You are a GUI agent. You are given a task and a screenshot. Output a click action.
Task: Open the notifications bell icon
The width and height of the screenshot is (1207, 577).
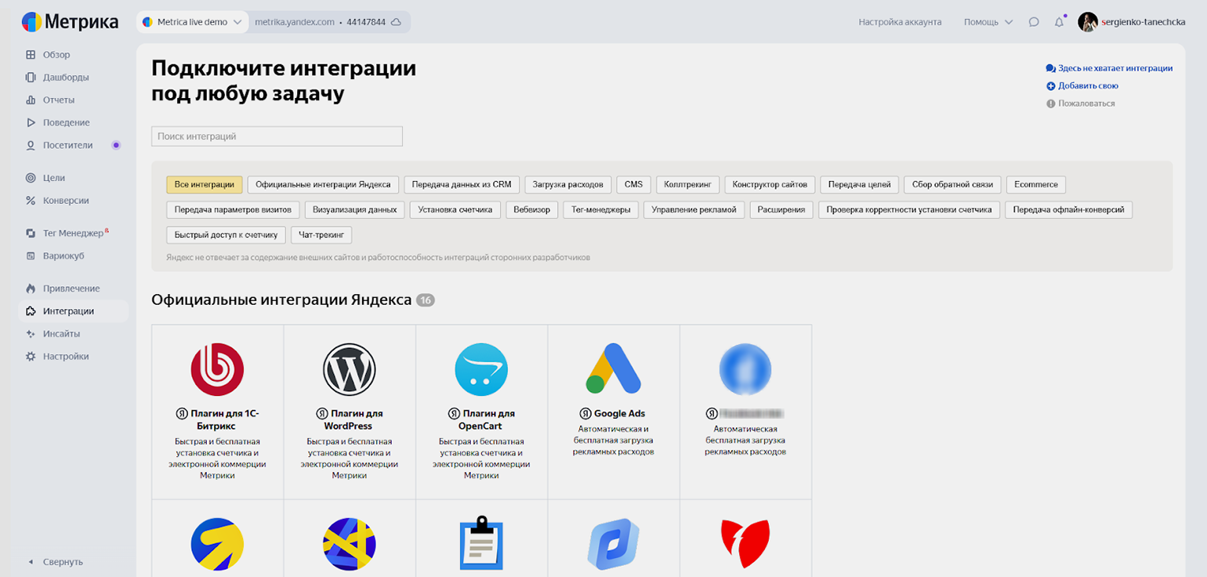coord(1059,22)
